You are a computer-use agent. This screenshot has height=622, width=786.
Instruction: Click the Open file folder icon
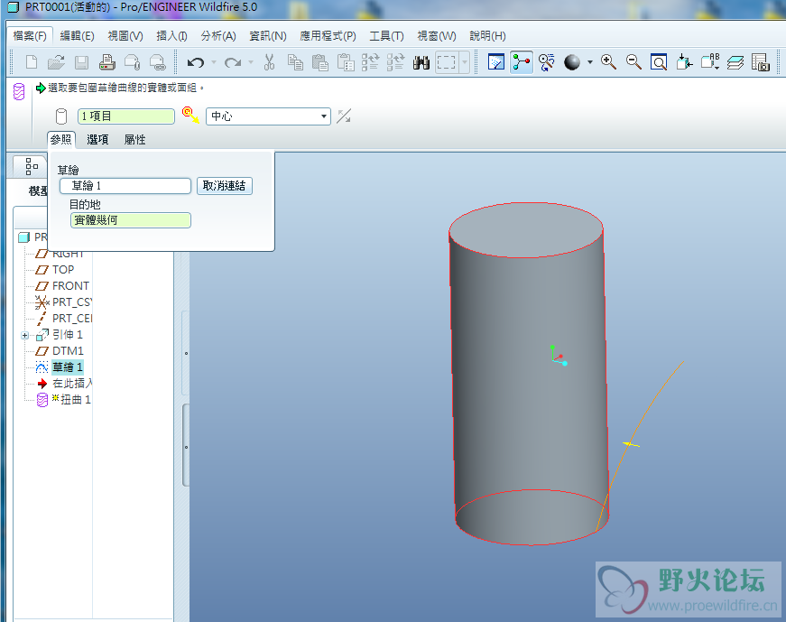56,62
